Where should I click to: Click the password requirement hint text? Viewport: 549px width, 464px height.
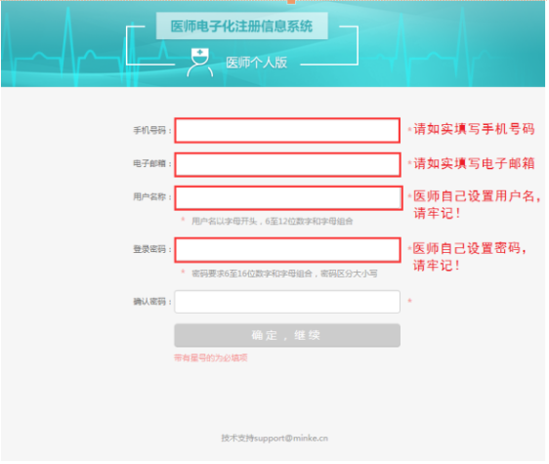(x=284, y=274)
